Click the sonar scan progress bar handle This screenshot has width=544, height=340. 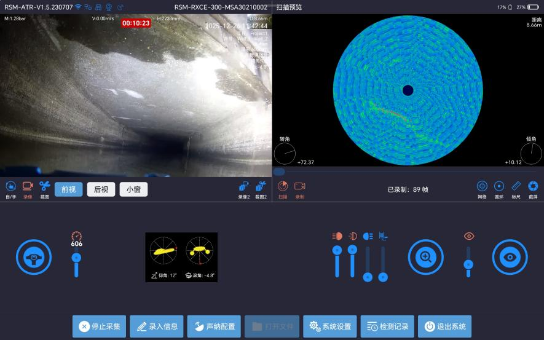coord(279,172)
